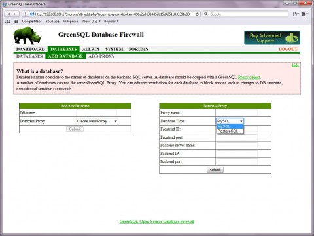Open the ALERTS menu tab
Viewport: 314px width, 236px height.
pyautogui.click(x=91, y=49)
